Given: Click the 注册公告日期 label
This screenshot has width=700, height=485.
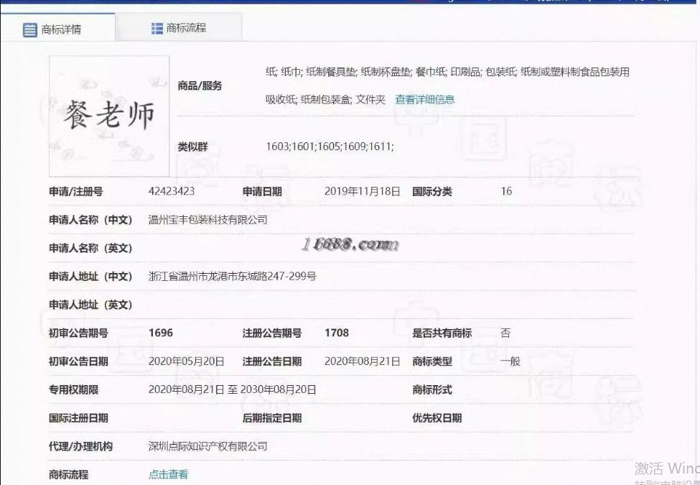Looking at the screenshot, I should click(x=272, y=361).
